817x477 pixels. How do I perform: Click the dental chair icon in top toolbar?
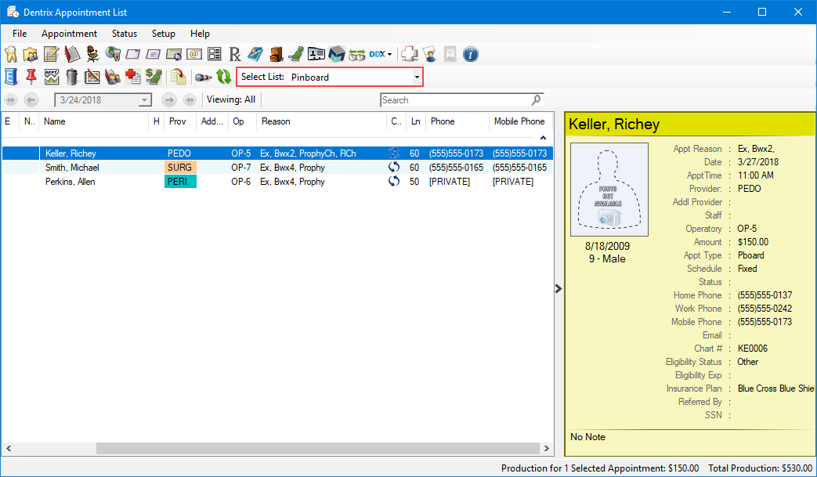click(x=296, y=54)
